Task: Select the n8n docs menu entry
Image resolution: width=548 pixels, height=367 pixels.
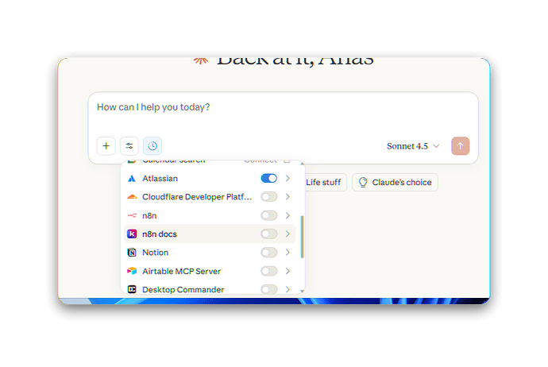Action: 210,234
